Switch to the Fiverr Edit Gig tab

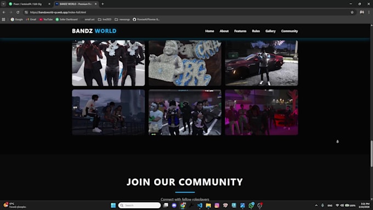pyautogui.click(x=29, y=4)
